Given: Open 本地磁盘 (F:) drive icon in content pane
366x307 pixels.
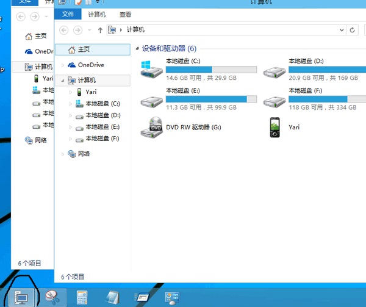Looking at the screenshot, I should pos(274,101).
